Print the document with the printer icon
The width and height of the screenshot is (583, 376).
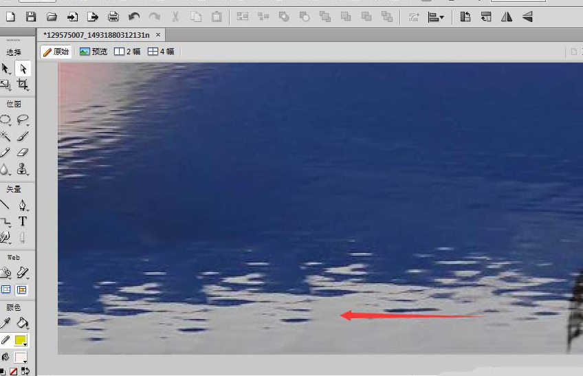click(x=113, y=16)
